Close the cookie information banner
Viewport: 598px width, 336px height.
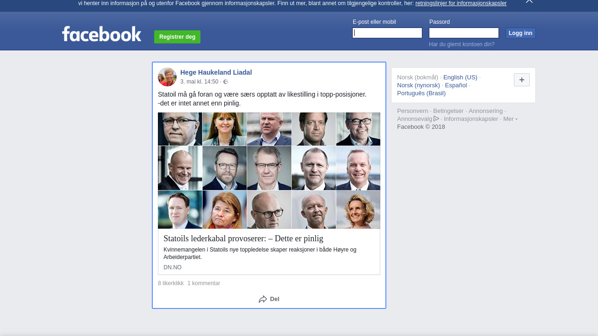[529, 1]
